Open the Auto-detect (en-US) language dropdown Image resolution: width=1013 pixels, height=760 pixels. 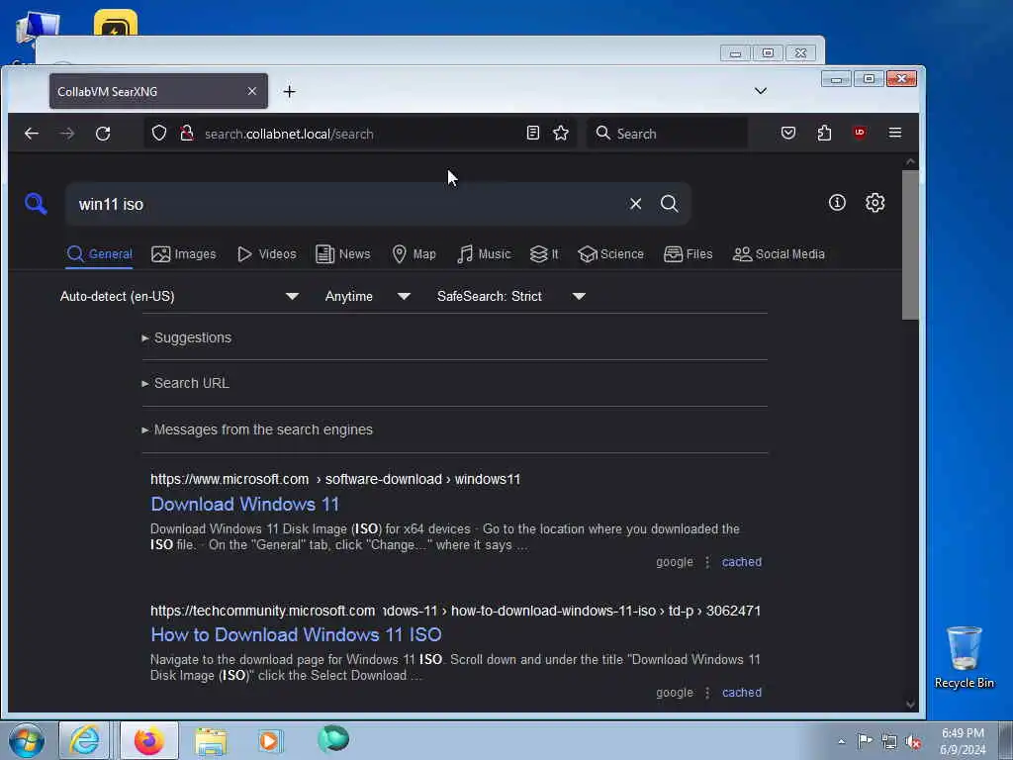point(179,296)
